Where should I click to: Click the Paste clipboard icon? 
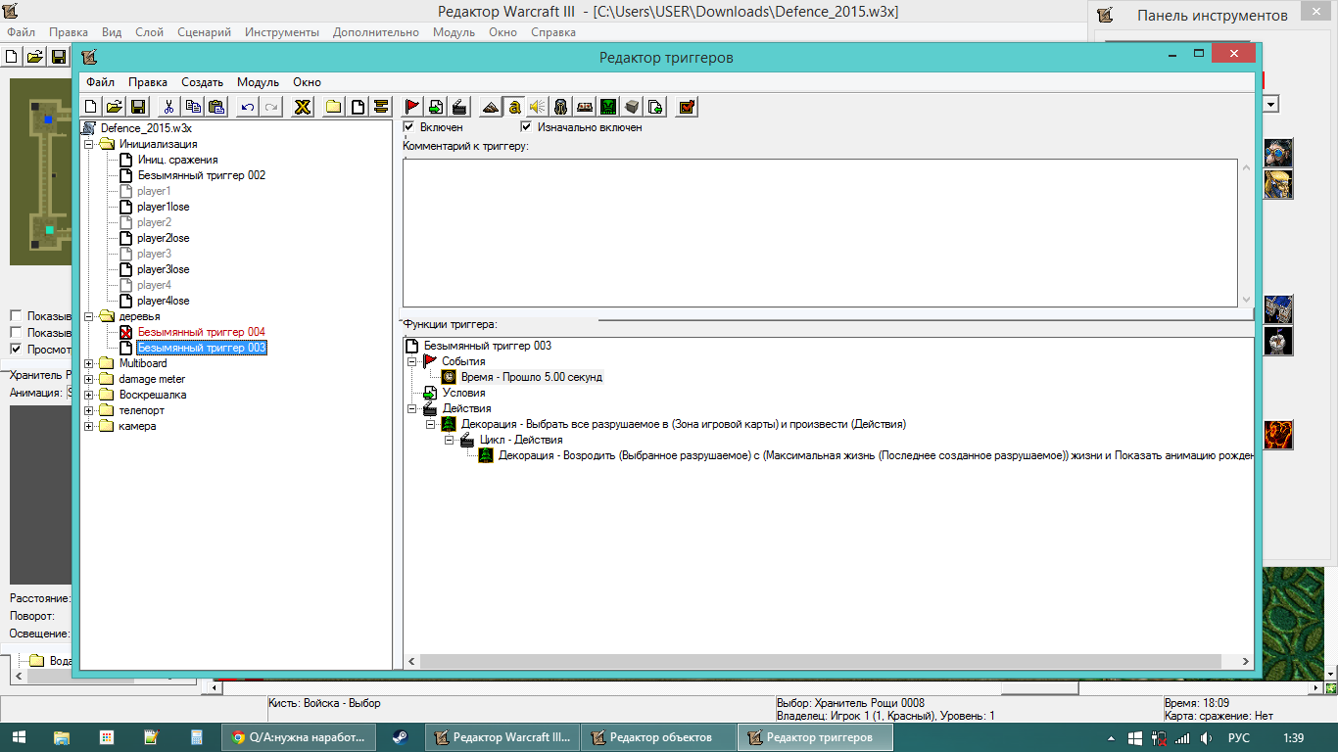click(x=216, y=107)
